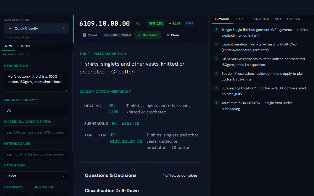Image resolution: width=314 pixels, height=196 pixels.
Task: Click the GIR 1 badge
Action: (x=189, y=24)
